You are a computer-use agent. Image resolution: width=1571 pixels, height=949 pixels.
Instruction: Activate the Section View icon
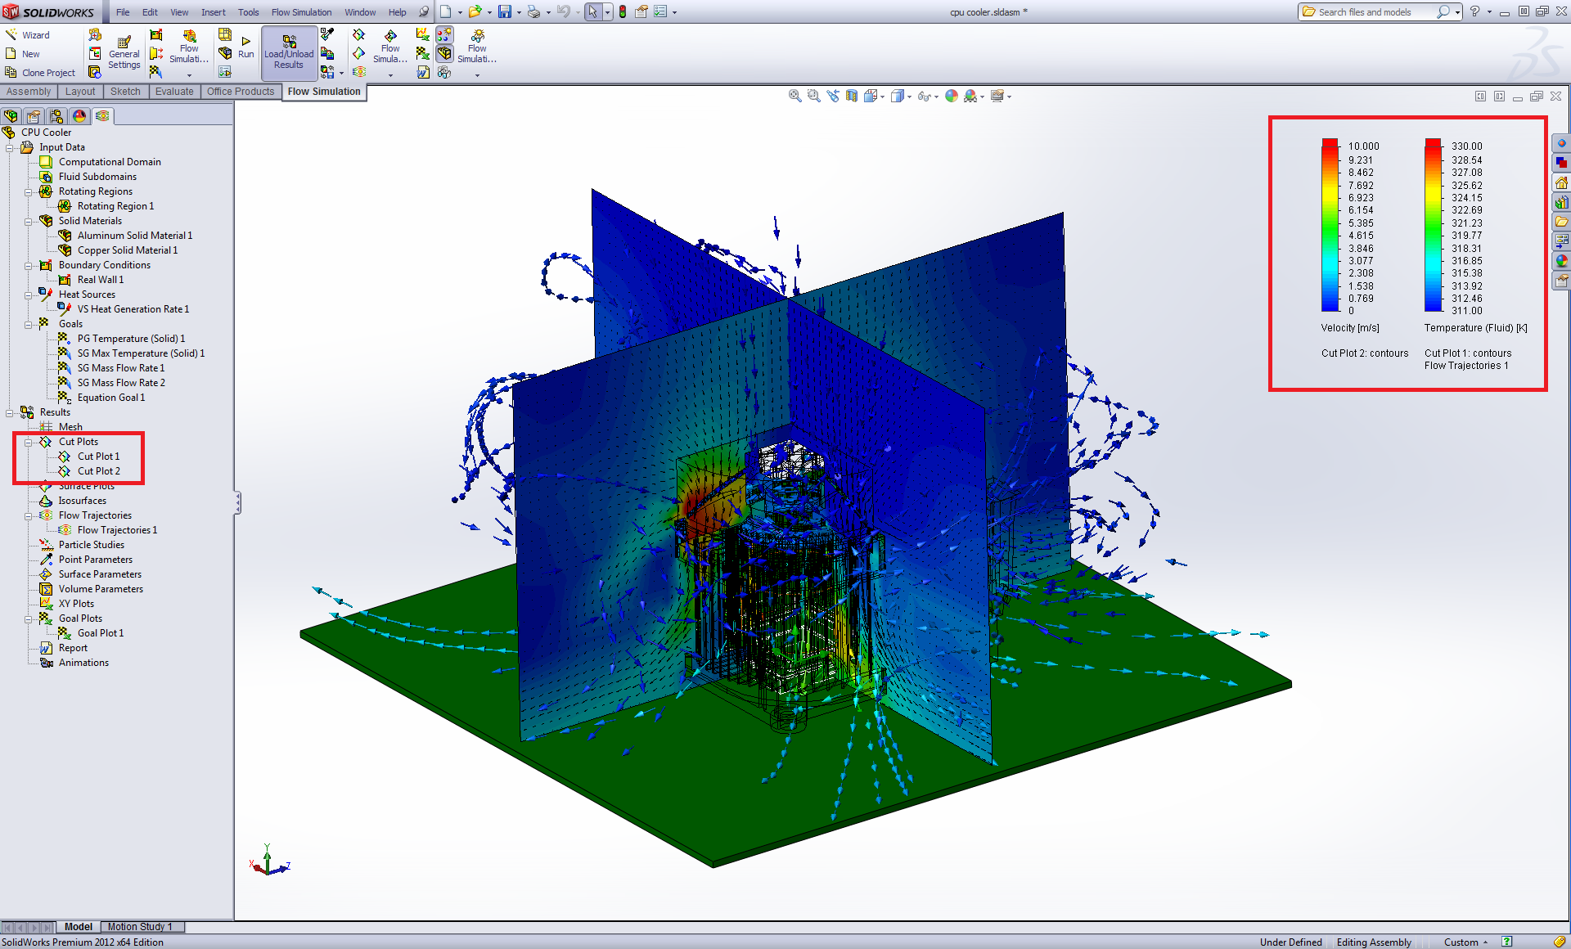(852, 97)
